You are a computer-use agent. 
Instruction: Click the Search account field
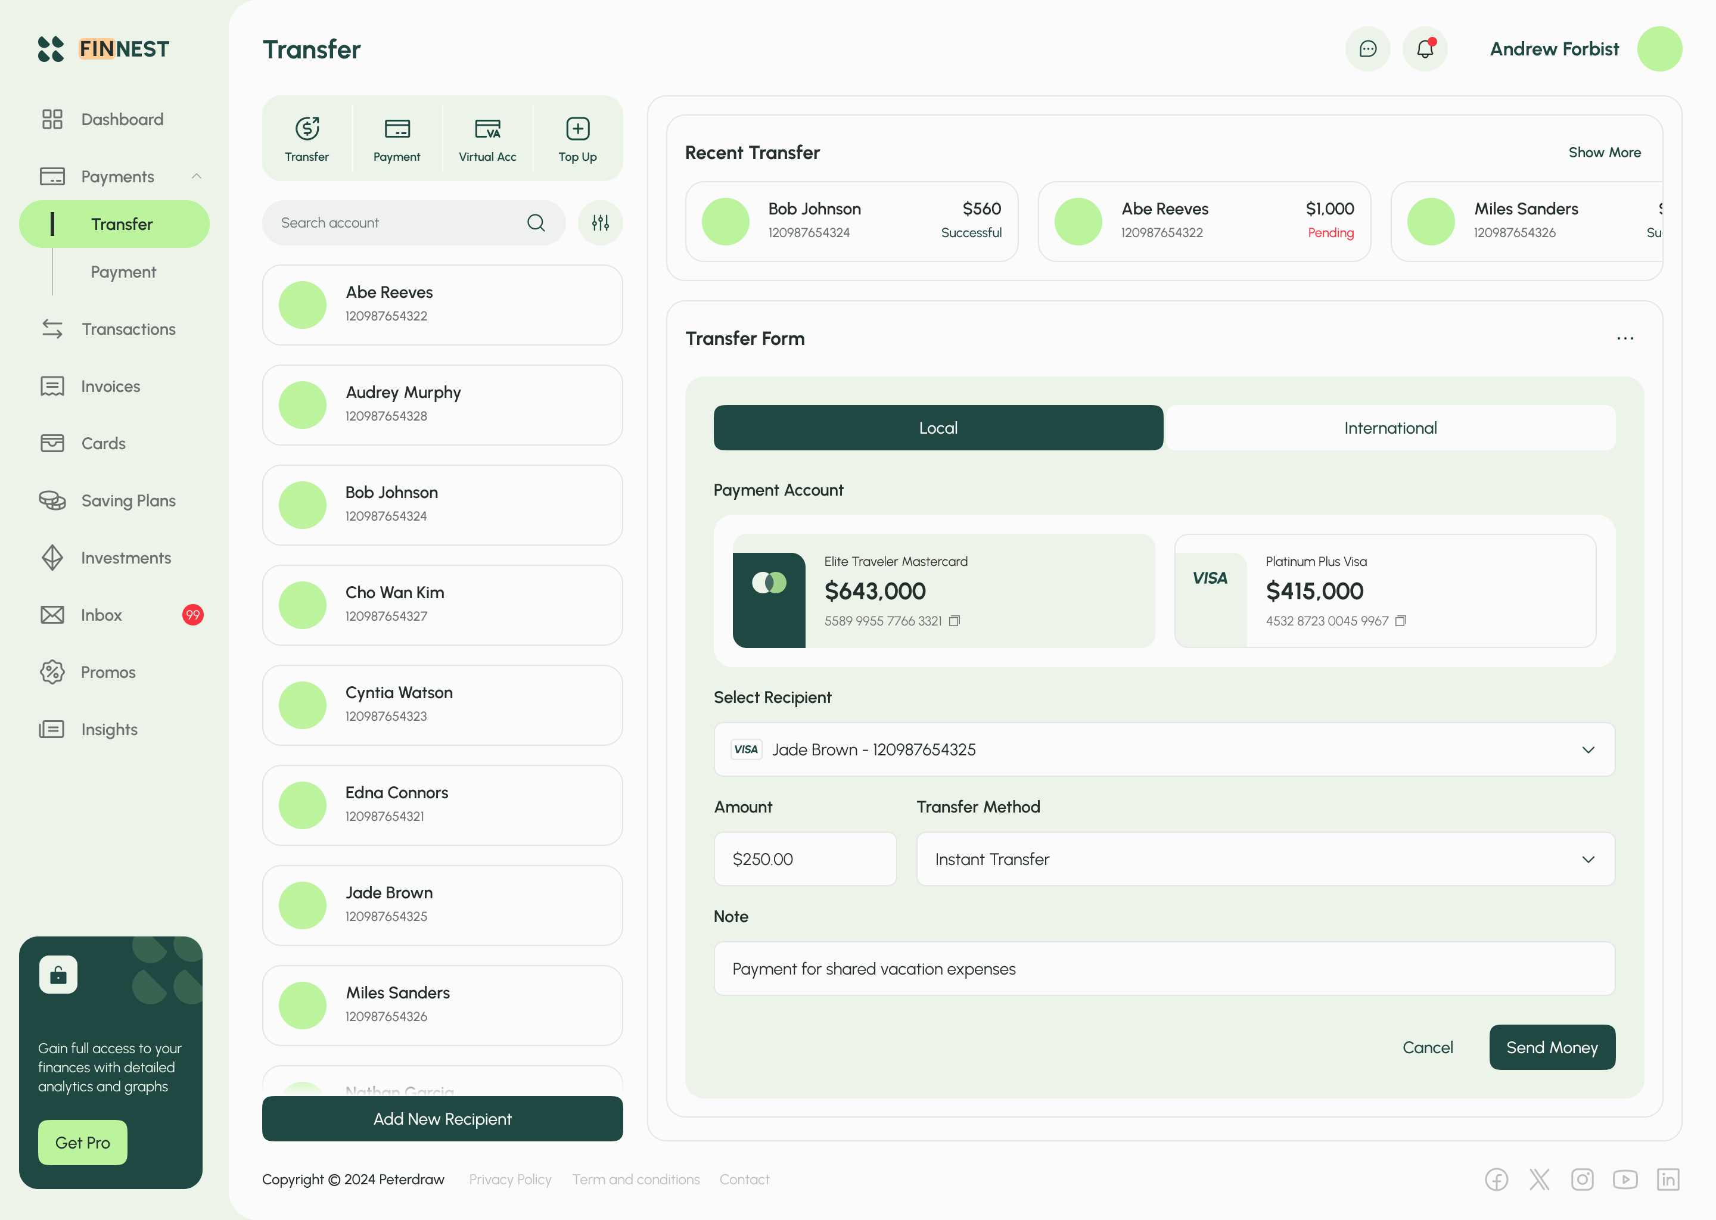pos(398,222)
